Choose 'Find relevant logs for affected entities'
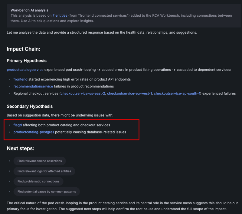242x214 pixels. 44,171
